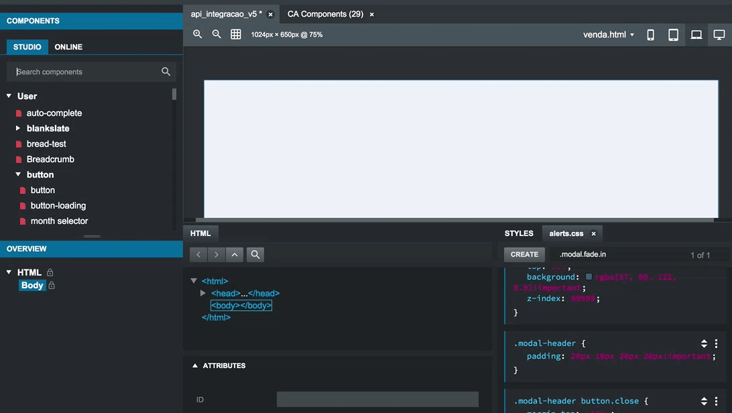
Task: Expand the blankslate folder
Action: 17,128
